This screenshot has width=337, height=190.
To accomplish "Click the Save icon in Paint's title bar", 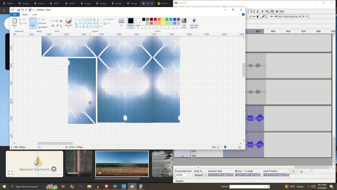I will point(18,10).
